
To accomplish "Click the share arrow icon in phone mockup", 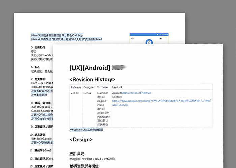I will click(161, 39).
